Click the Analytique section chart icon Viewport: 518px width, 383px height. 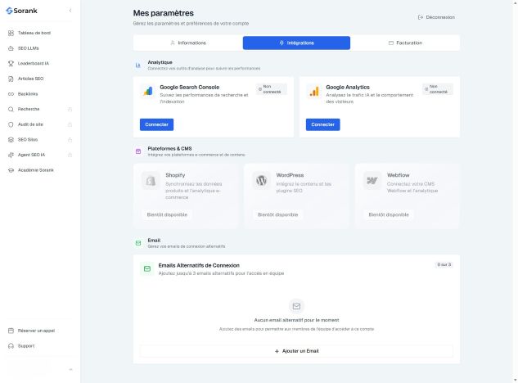pos(138,65)
